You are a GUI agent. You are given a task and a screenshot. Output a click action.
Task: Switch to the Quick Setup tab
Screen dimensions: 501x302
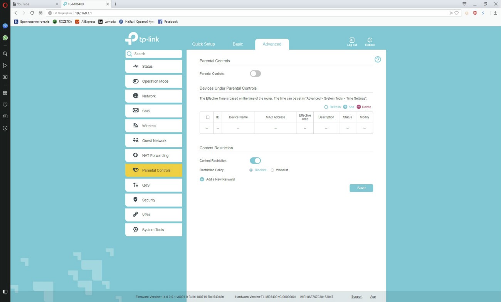point(203,44)
